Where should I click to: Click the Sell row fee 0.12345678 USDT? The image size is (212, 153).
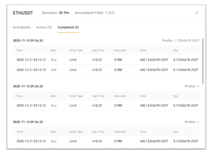(186, 70)
